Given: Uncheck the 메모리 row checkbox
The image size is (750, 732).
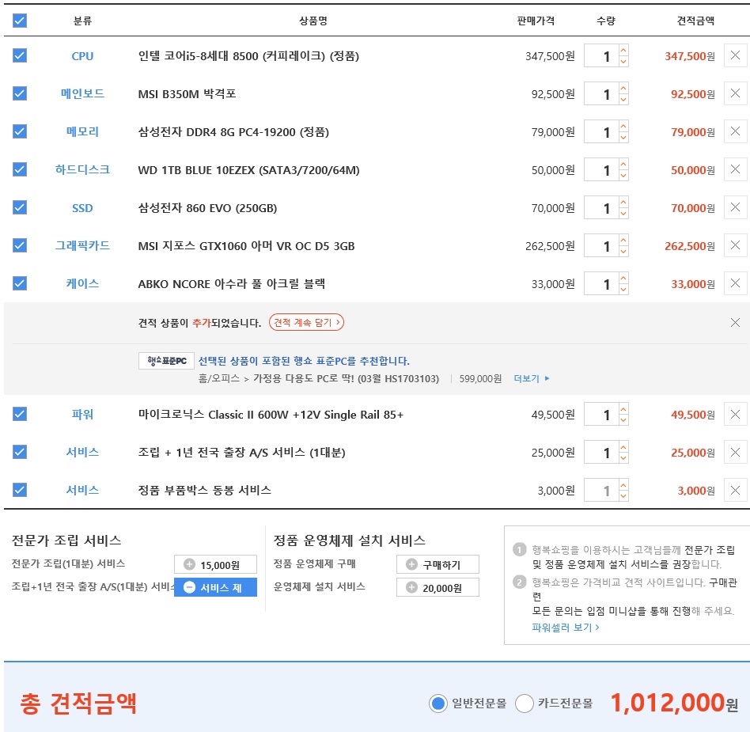Looking at the screenshot, I should tap(20, 131).
